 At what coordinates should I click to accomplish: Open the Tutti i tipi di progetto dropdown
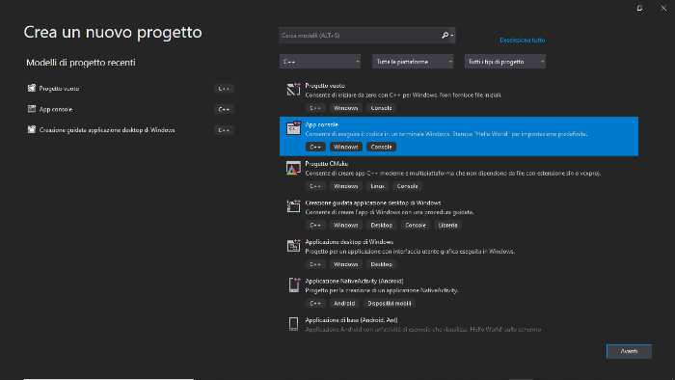(504, 62)
